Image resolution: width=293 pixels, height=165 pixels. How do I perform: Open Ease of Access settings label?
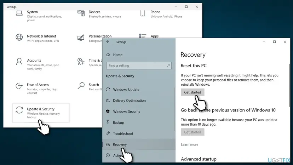pyautogui.click(x=38, y=85)
